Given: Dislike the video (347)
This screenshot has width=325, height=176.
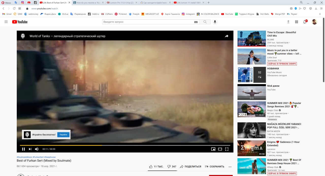Looking at the screenshot, I should click(x=172, y=167).
